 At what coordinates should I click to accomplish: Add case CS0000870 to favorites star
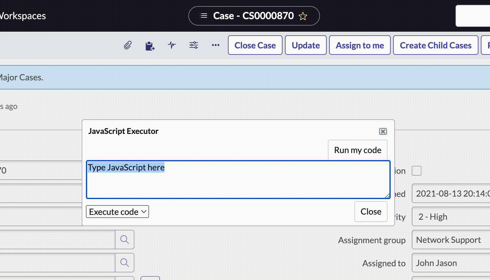[303, 16]
